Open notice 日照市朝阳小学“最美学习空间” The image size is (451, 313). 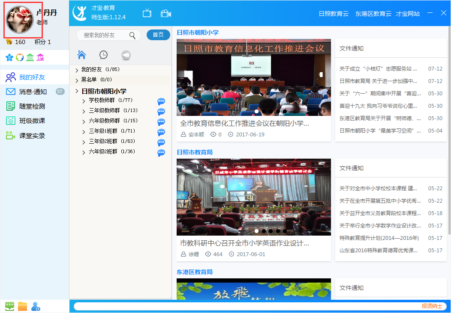coord(380,130)
